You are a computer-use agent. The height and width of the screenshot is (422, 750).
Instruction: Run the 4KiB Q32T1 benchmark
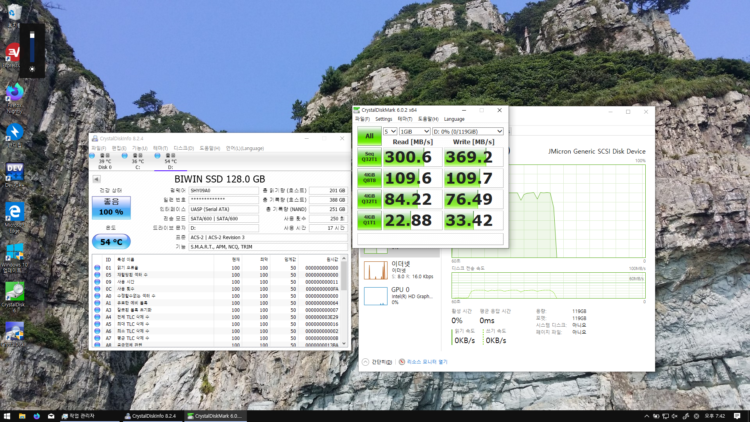click(x=369, y=199)
